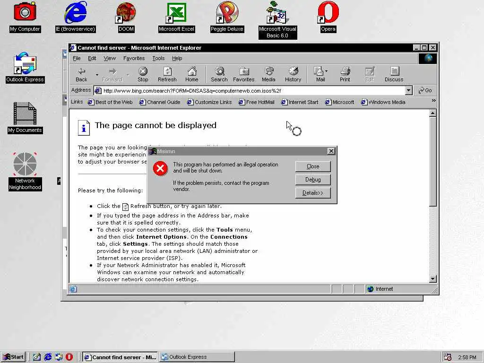Select the Microsoft Excel desktop shortcut
The width and height of the screenshot is (484, 363).
(176, 17)
